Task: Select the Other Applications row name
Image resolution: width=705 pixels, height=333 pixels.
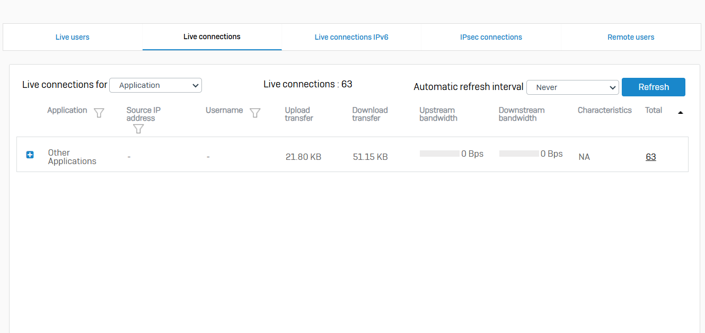Action: tap(72, 157)
